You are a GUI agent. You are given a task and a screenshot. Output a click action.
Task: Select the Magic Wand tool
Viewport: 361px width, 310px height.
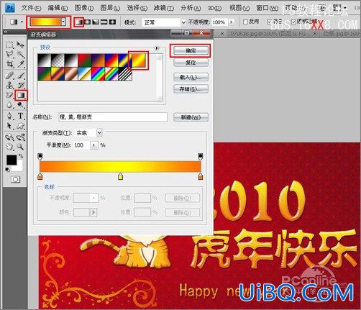[x=20, y=54]
